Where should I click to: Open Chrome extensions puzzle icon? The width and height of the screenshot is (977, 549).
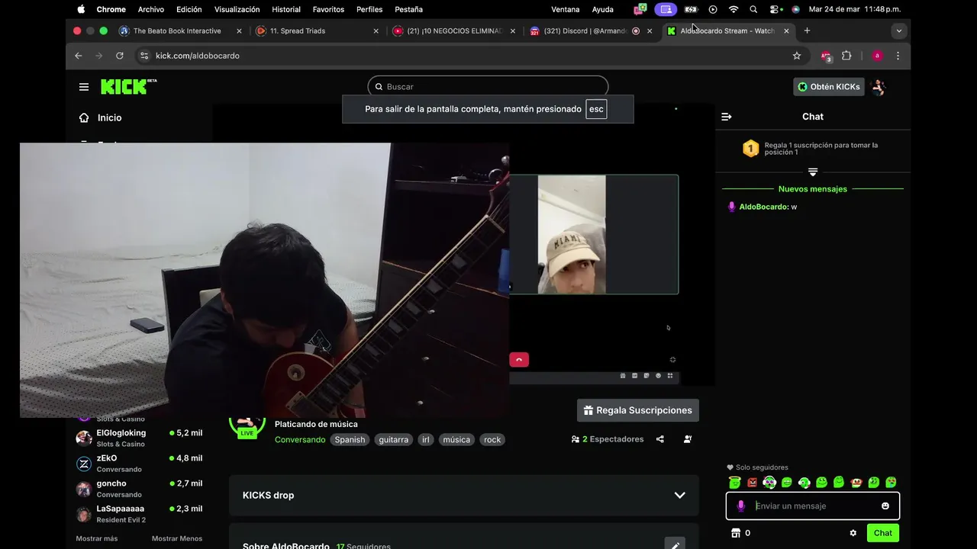point(846,56)
